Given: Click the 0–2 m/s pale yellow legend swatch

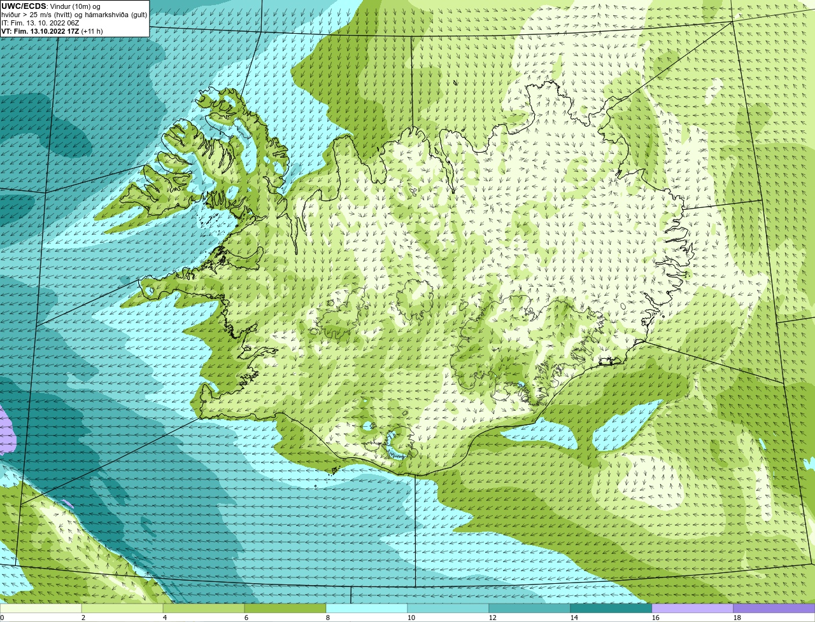Looking at the screenshot, I should pos(41,608).
